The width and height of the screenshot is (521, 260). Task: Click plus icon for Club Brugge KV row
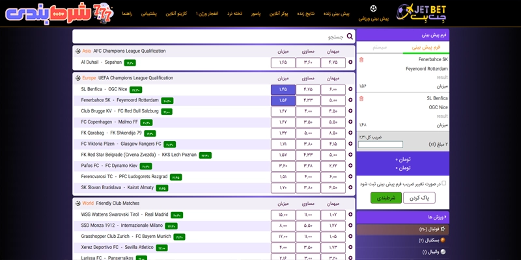click(350, 111)
